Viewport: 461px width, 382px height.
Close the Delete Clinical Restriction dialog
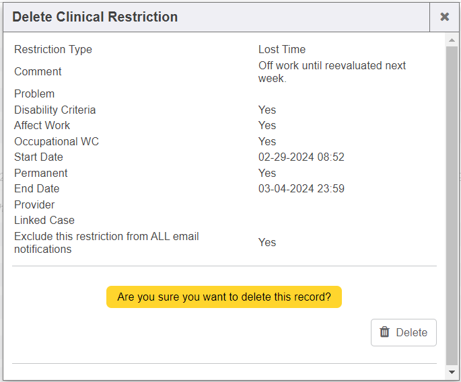point(445,17)
